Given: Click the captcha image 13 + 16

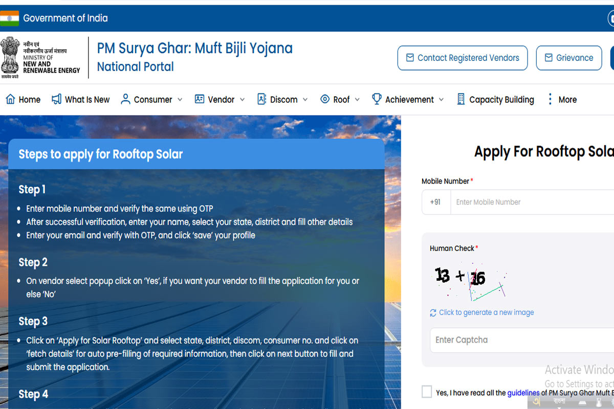Looking at the screenshot, I should (470, 282).
